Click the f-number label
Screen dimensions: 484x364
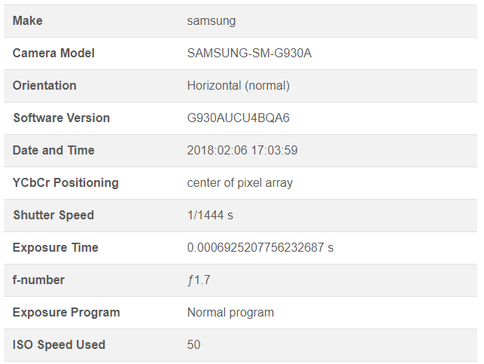coord(38,280)
